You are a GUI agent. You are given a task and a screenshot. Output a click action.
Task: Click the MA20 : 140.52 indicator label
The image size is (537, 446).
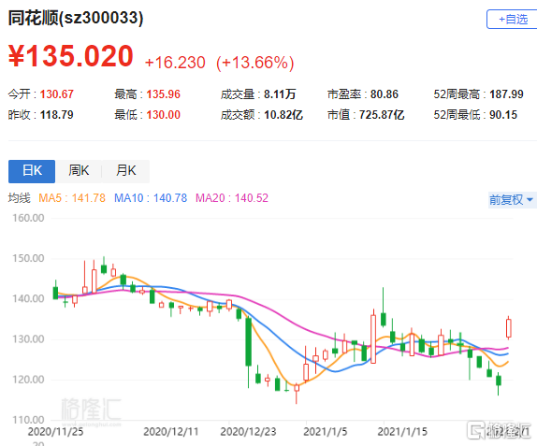(232, 198)
